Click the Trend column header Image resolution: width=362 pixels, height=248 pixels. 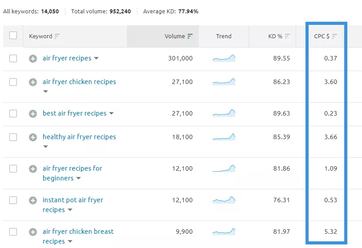point(224,36)
